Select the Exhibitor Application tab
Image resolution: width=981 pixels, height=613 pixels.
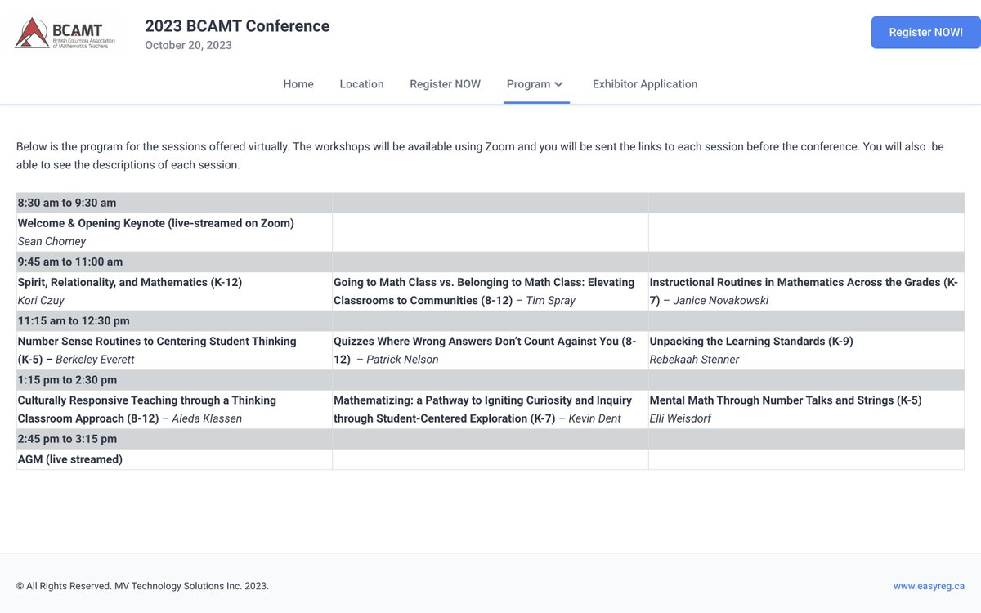pos(644,83)
